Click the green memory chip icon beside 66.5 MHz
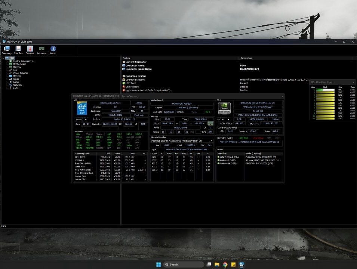 click(210, 123)
